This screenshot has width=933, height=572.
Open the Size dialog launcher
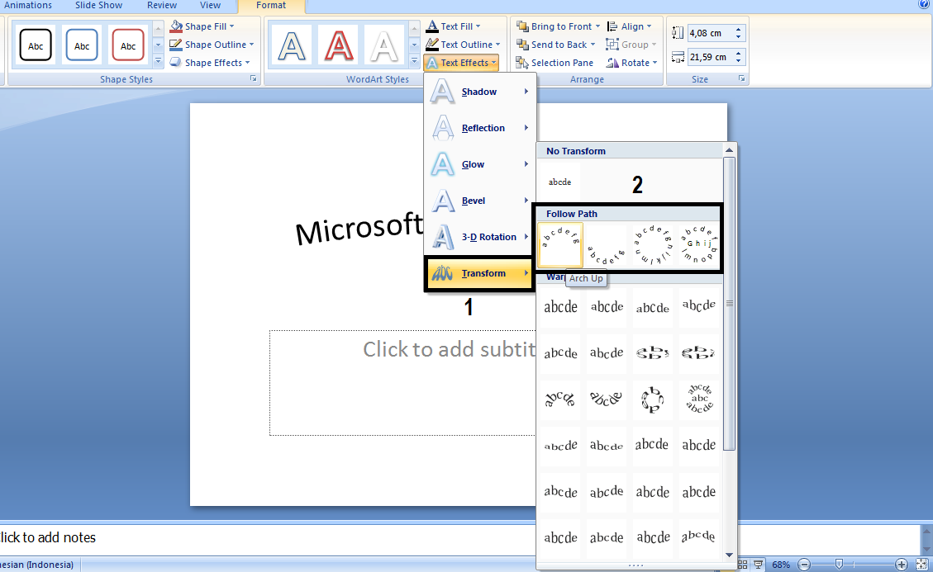741,78
